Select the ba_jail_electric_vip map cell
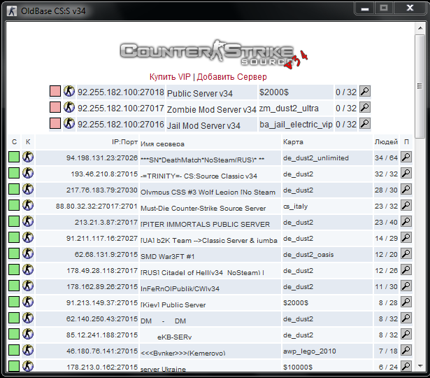Image resolution: width=430 pixels, height=378 pixels. [x=296, y=125]
